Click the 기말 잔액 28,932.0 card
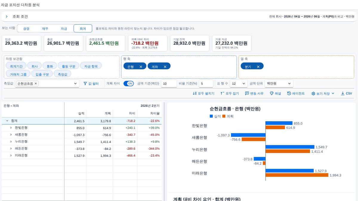 pos(190,43)
